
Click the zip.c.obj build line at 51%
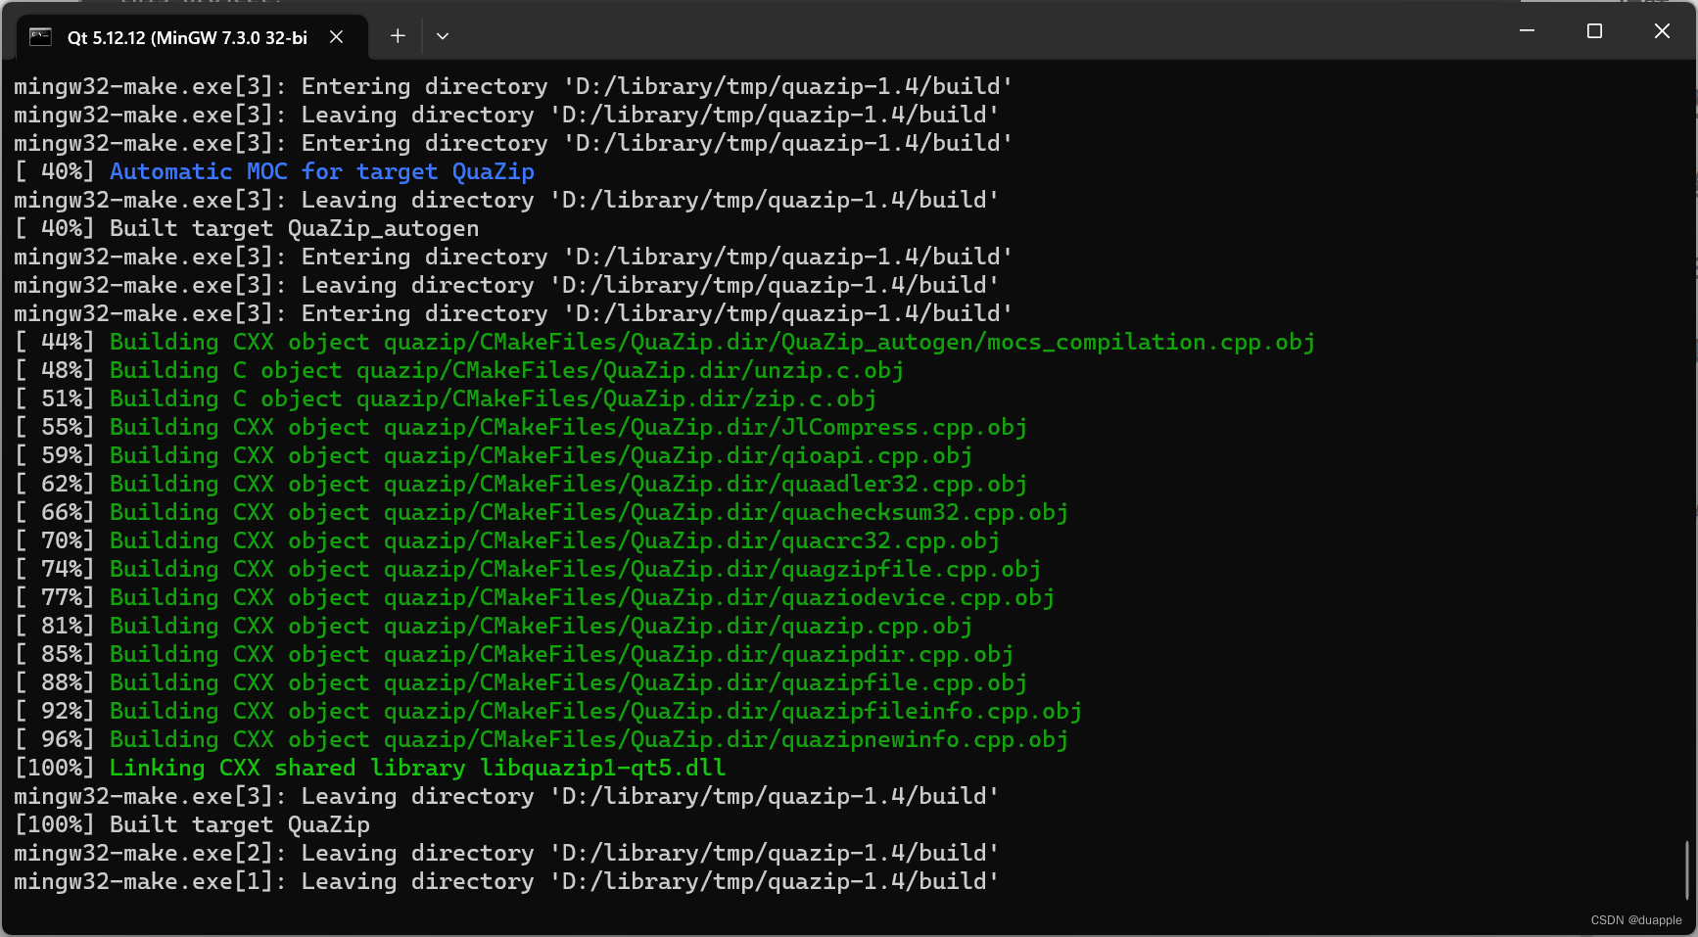click(x=445, y=398)
